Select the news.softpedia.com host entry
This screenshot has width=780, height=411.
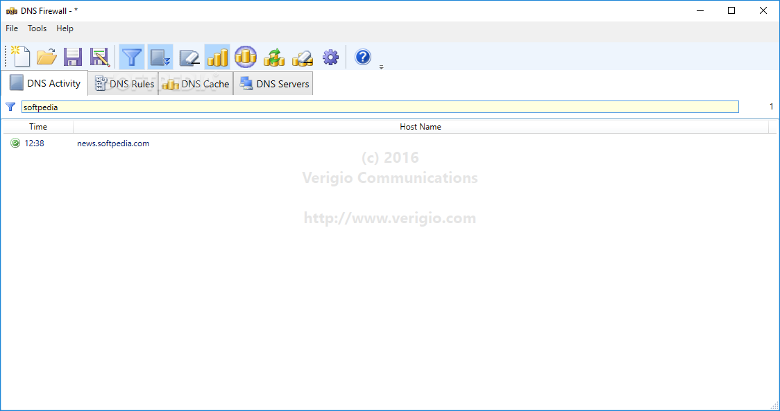pyautogui.click(x=113, y=143)
